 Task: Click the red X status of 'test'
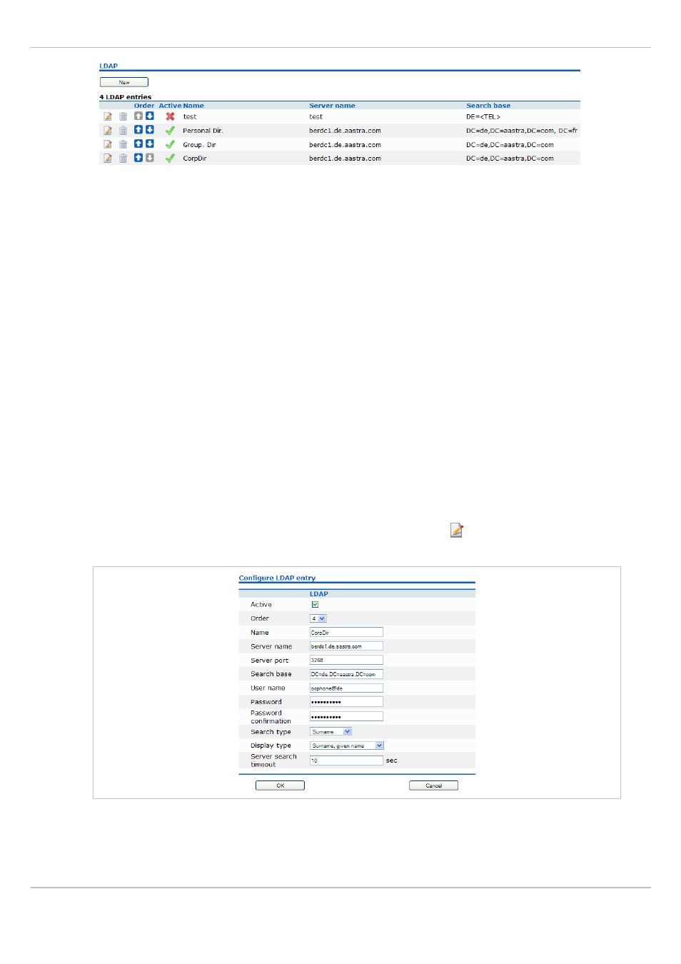(170, 116)
